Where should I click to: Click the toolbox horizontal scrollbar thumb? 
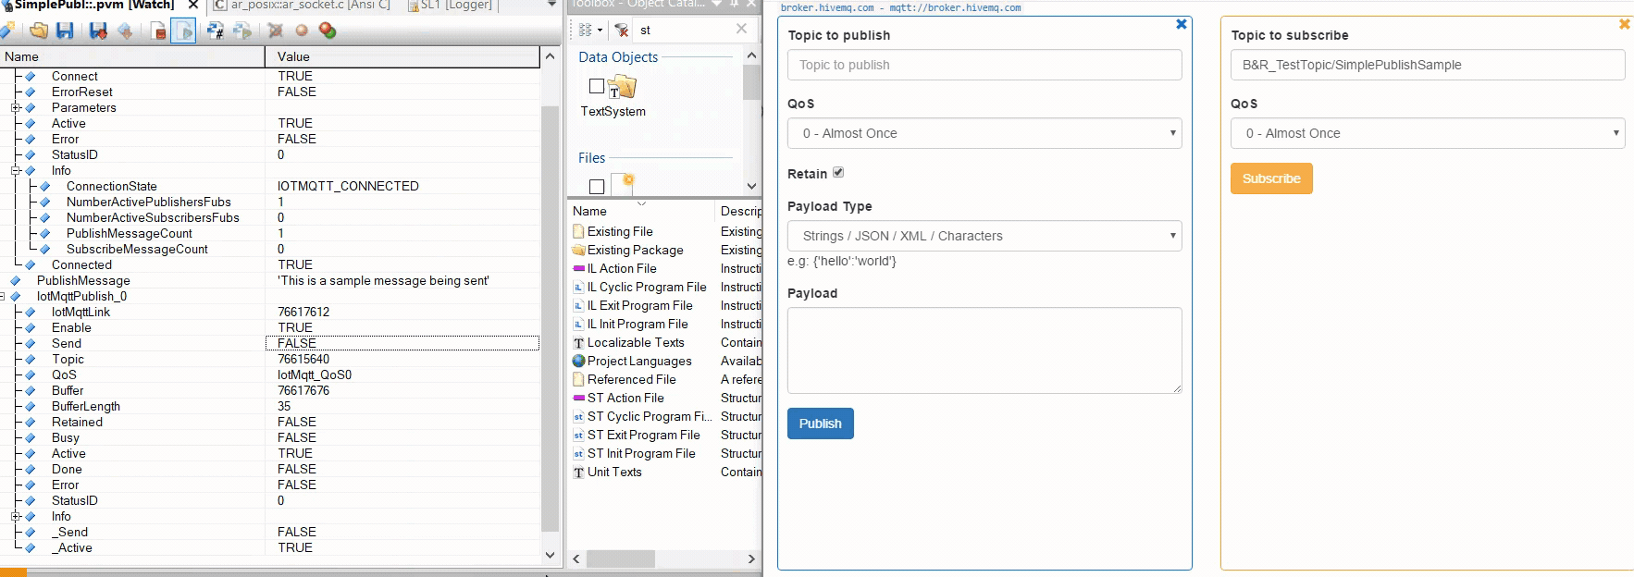[620, 559]
